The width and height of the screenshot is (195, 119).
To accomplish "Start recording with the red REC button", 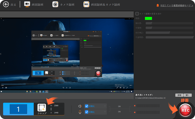I will 186,110.
